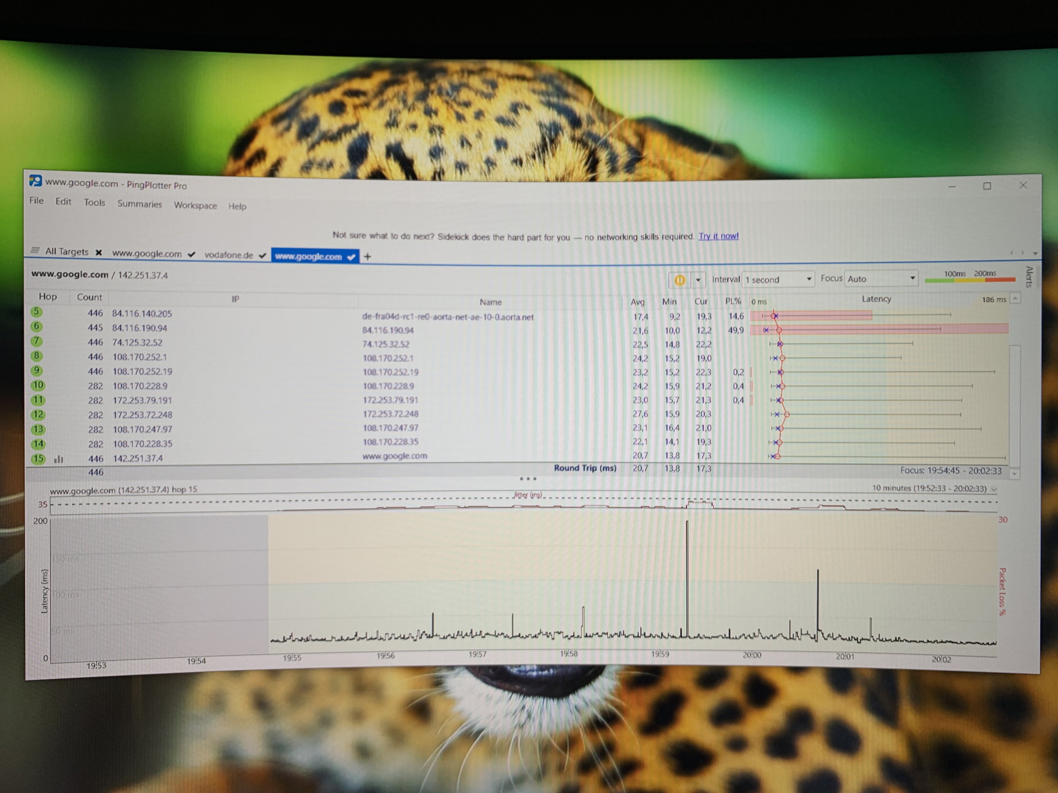This screenshot has width=1058, height=793.
Task: Click the 'www.google.com (142.251.37.4) hop 15' graph title
Action: [123, 490]
